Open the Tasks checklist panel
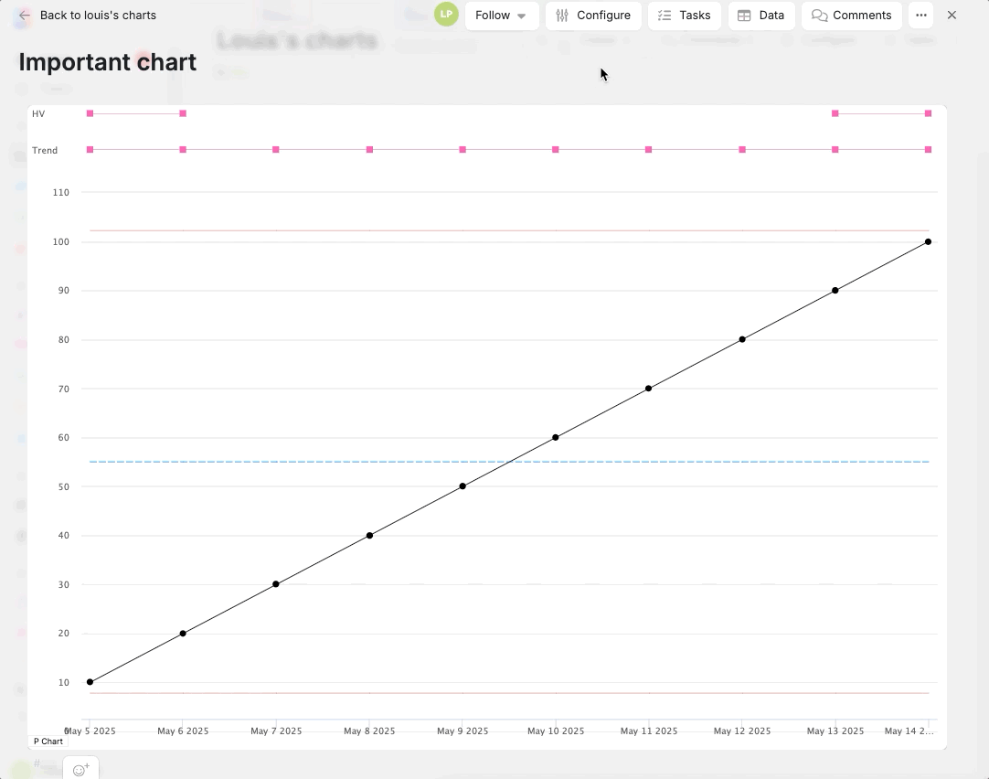 [684, 16]
